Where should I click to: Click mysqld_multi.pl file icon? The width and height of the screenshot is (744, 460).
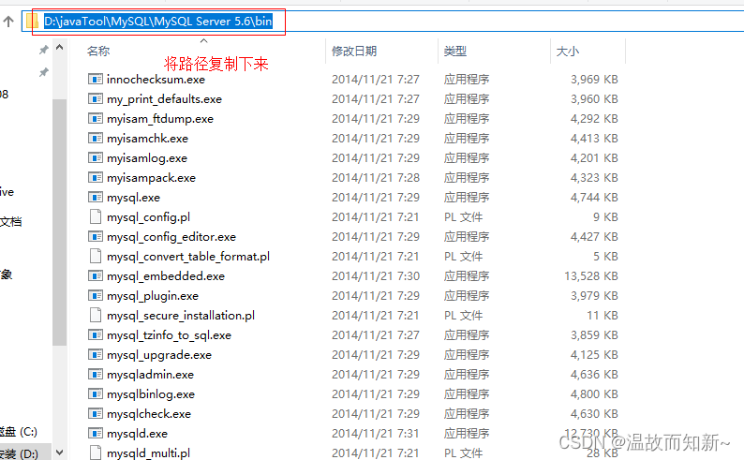pos(96,453)
